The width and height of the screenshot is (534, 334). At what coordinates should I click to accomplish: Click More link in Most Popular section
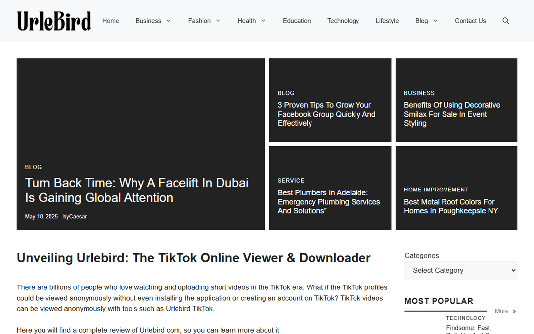point(501,311)
